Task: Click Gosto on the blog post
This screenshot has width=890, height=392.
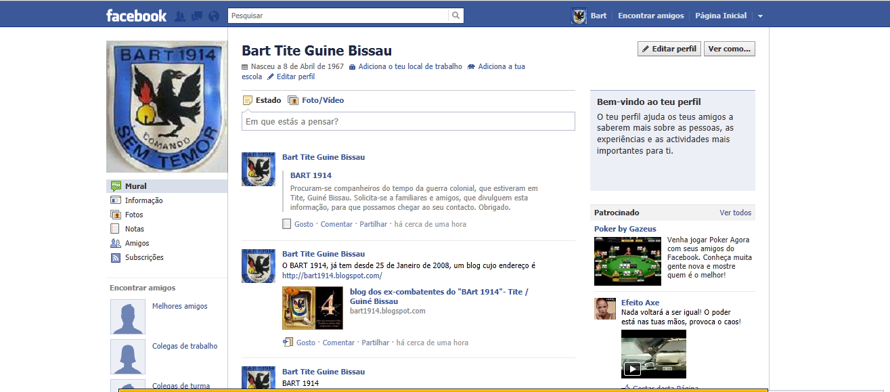Action: (x=306, y=343)
